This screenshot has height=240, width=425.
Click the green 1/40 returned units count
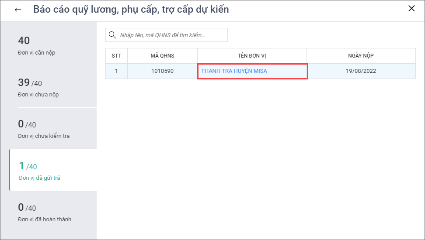coord(28,166)
